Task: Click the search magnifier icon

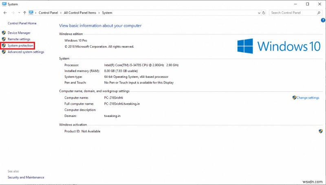Action: [x=319, y=13]
